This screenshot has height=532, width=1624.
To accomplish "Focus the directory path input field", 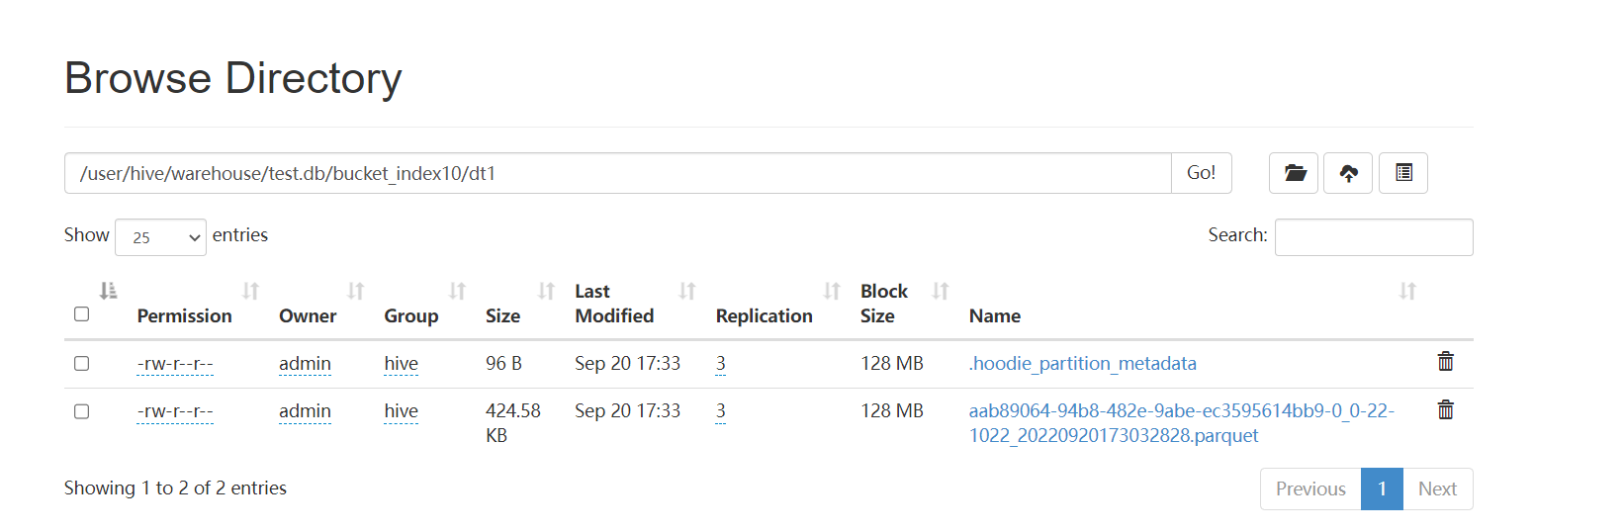I will tap(618, 173).
